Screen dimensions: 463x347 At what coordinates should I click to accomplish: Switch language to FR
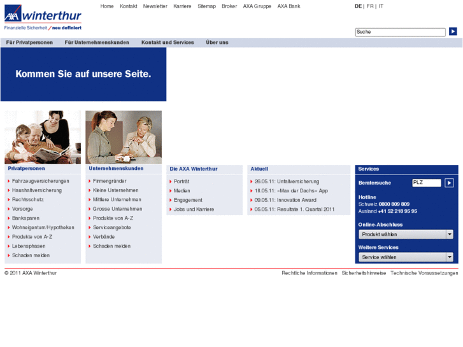[x=370, y=6]
